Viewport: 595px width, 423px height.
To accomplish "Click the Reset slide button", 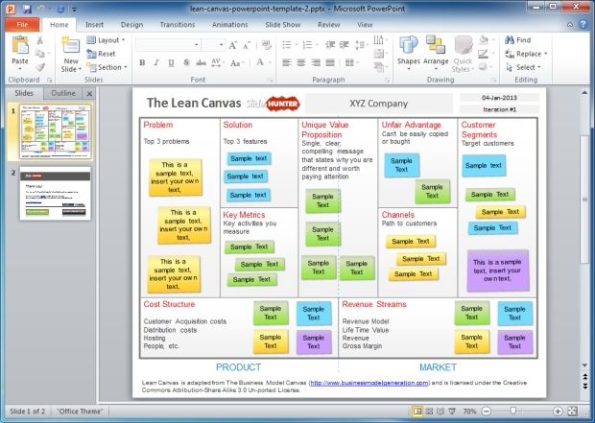I will point(101,54).
